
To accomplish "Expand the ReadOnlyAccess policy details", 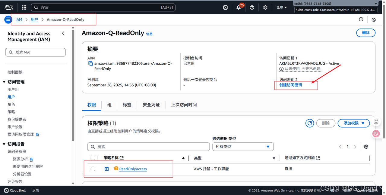I will point(106,169).
